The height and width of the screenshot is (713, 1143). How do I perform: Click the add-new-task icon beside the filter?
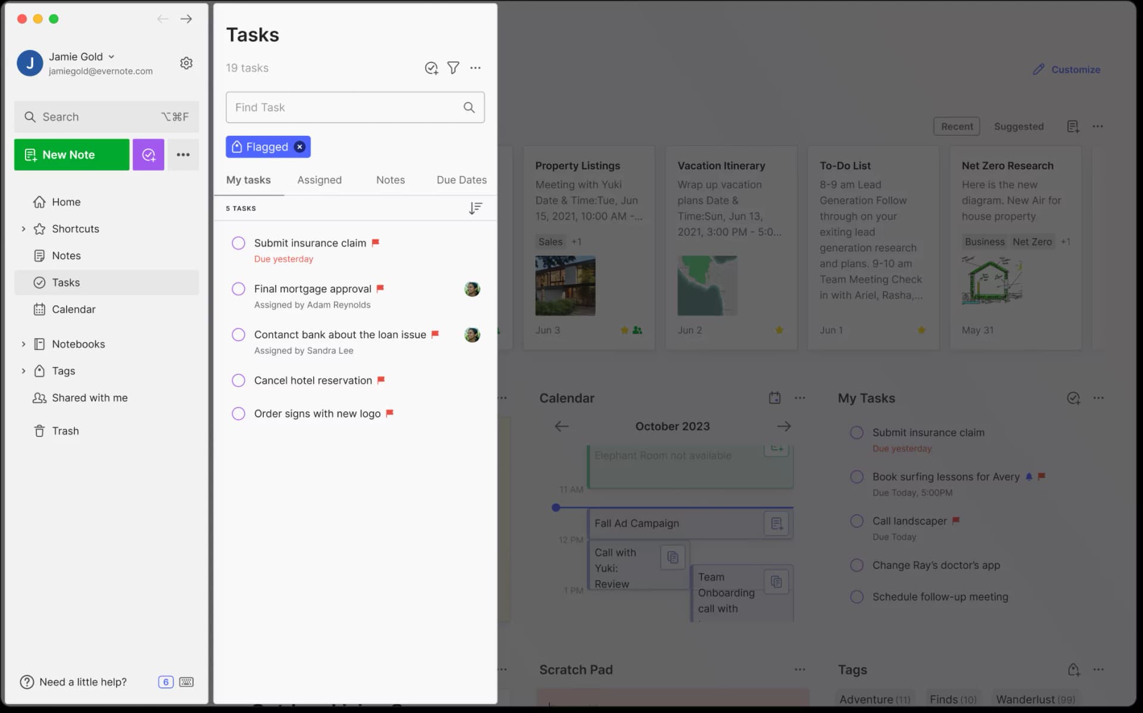432,68
